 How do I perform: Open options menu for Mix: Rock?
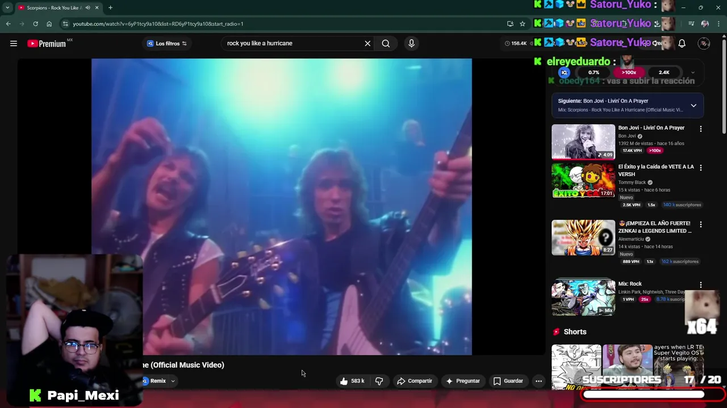tap(700, 285)
